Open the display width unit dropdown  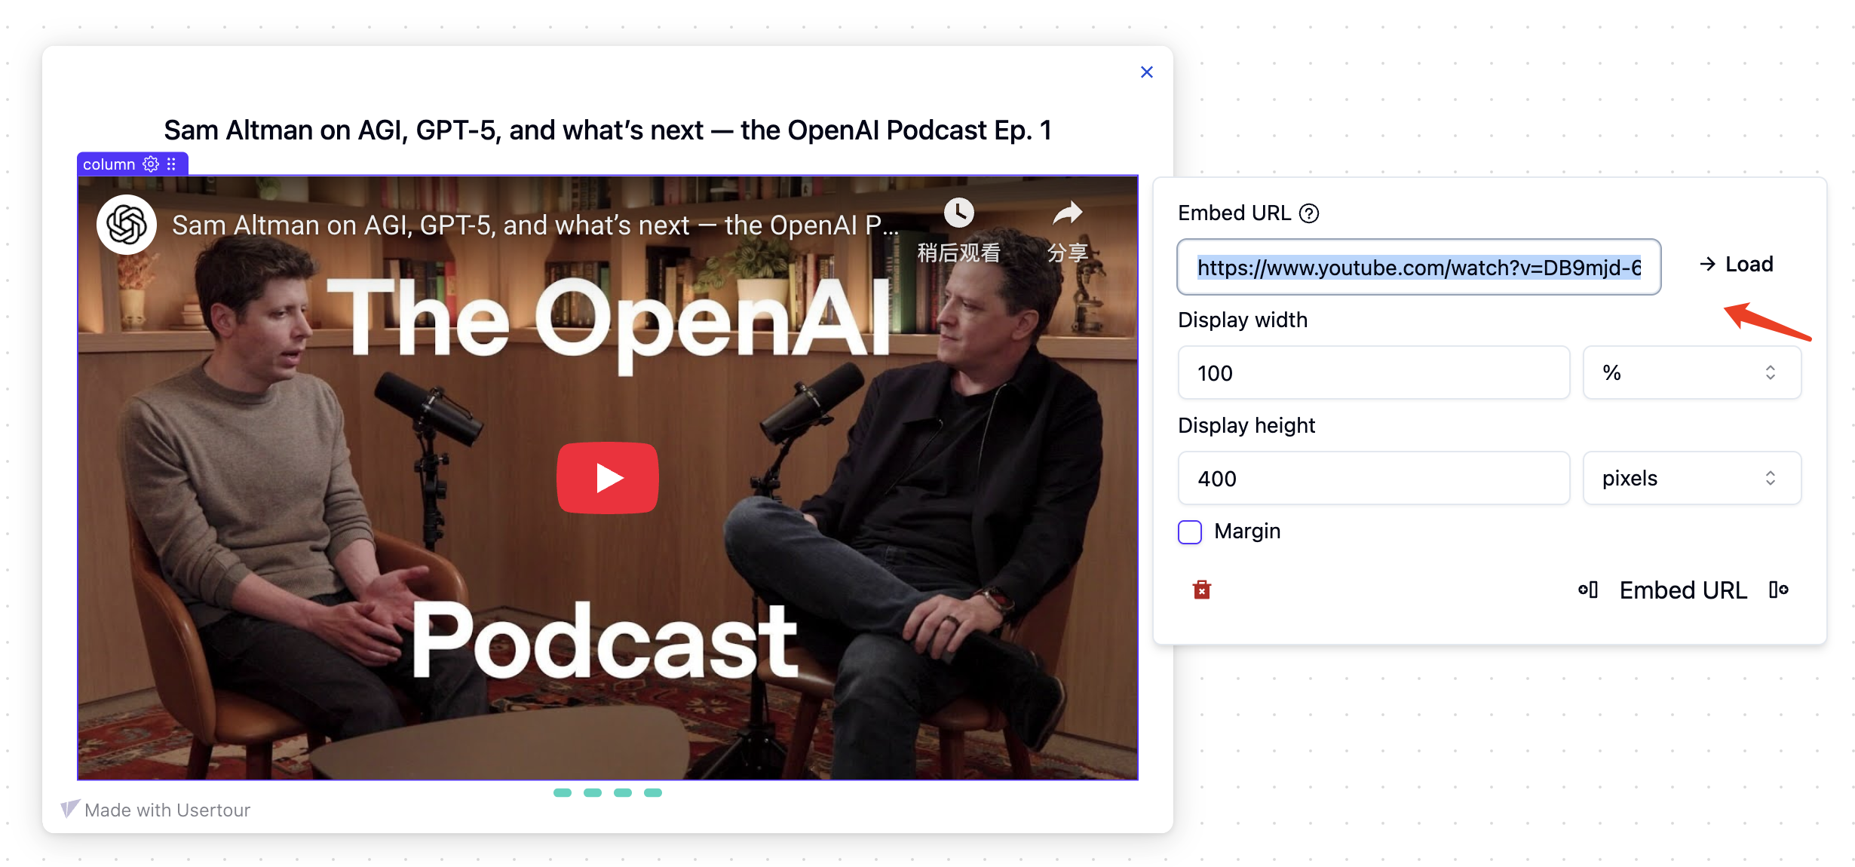point(1691,372)
